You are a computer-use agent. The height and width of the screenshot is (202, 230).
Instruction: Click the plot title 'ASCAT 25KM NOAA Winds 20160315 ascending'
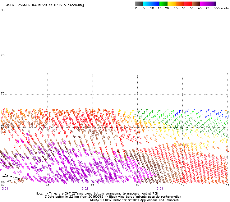click(45, 5)
